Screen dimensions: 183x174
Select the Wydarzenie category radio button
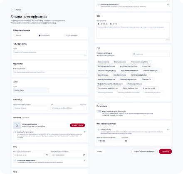pyautogui.click(x=40, y=35)
